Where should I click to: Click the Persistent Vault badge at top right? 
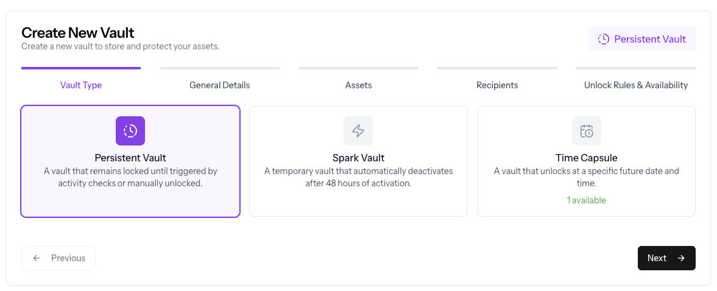[641, 39]
